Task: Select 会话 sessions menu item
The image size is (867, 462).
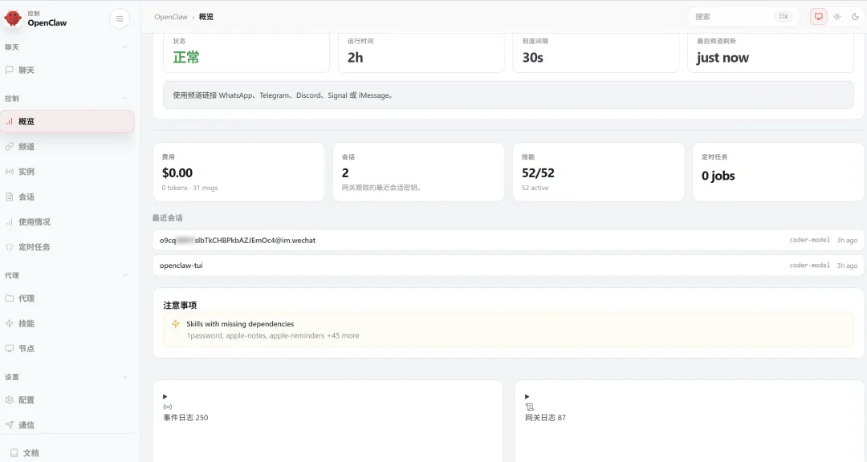Action: coord(26,197)
